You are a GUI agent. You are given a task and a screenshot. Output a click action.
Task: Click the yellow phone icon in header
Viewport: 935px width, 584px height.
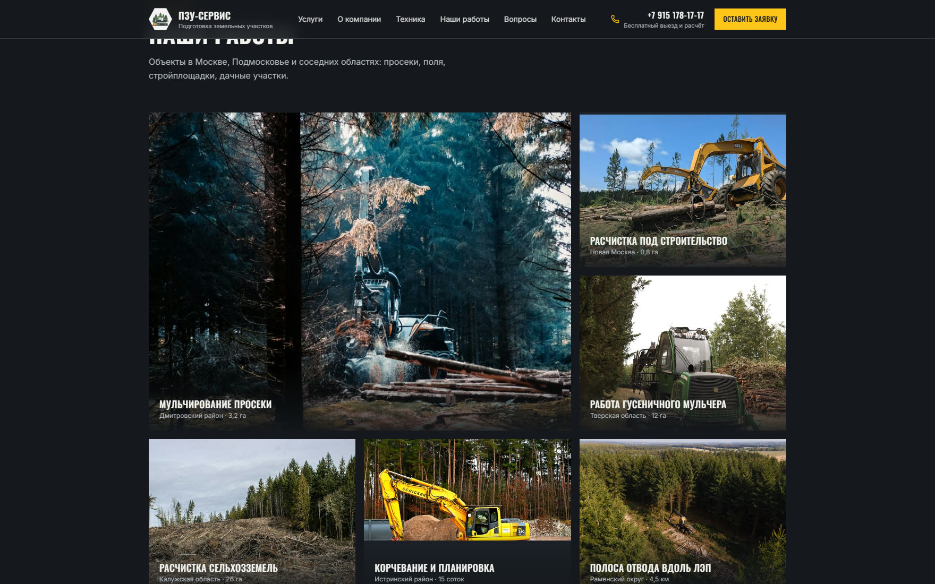(615, 19)
